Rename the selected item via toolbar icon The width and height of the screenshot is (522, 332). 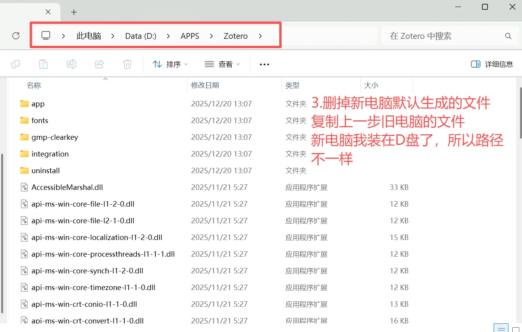(x=71, y=64)
